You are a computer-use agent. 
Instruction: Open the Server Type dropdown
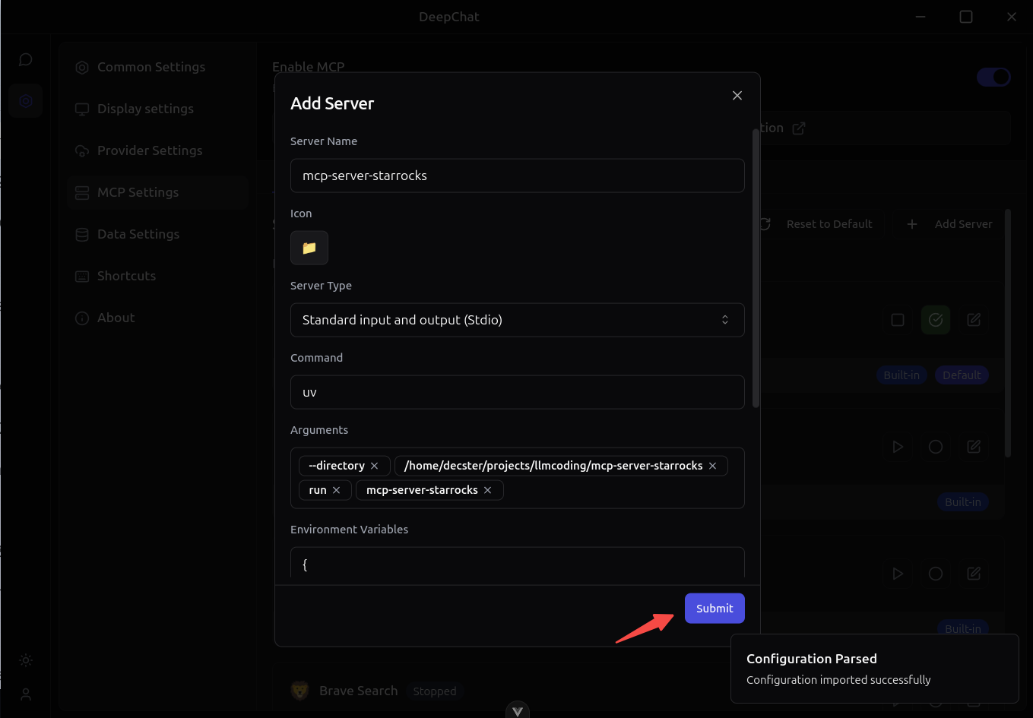pyautogui.click(x=518, y=320)
